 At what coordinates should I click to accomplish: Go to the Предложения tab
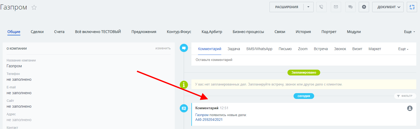tap(144, 32)
